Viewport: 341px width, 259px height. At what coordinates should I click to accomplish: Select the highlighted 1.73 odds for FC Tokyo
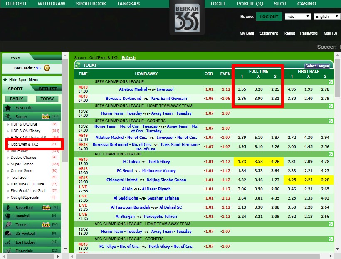tap(242, 162)
